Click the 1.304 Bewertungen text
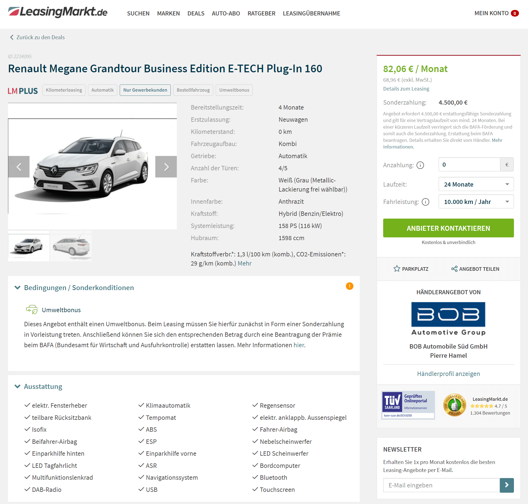The width and height of the screenshot is (528, 504). (490, 413)
